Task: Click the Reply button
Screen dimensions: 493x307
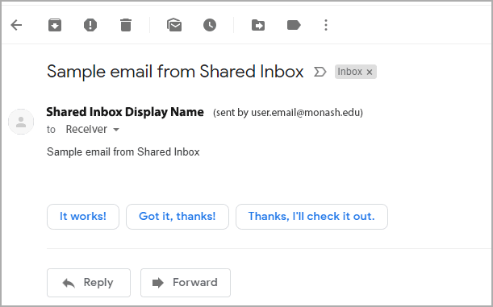Action: click(89, 283)
